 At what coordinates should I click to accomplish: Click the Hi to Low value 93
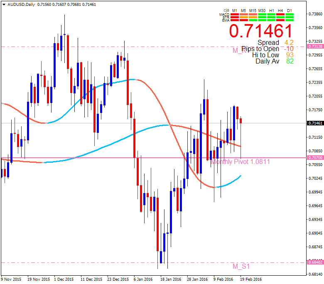tap(290, 55)
